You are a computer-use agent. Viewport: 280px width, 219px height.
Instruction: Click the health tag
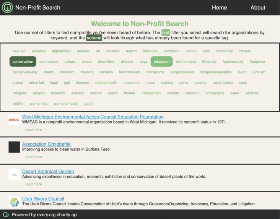pyautogui.click(x=49, y=72)
